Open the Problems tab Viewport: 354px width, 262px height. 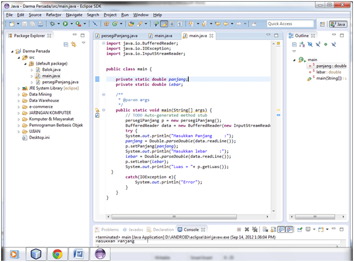(109, 229)
